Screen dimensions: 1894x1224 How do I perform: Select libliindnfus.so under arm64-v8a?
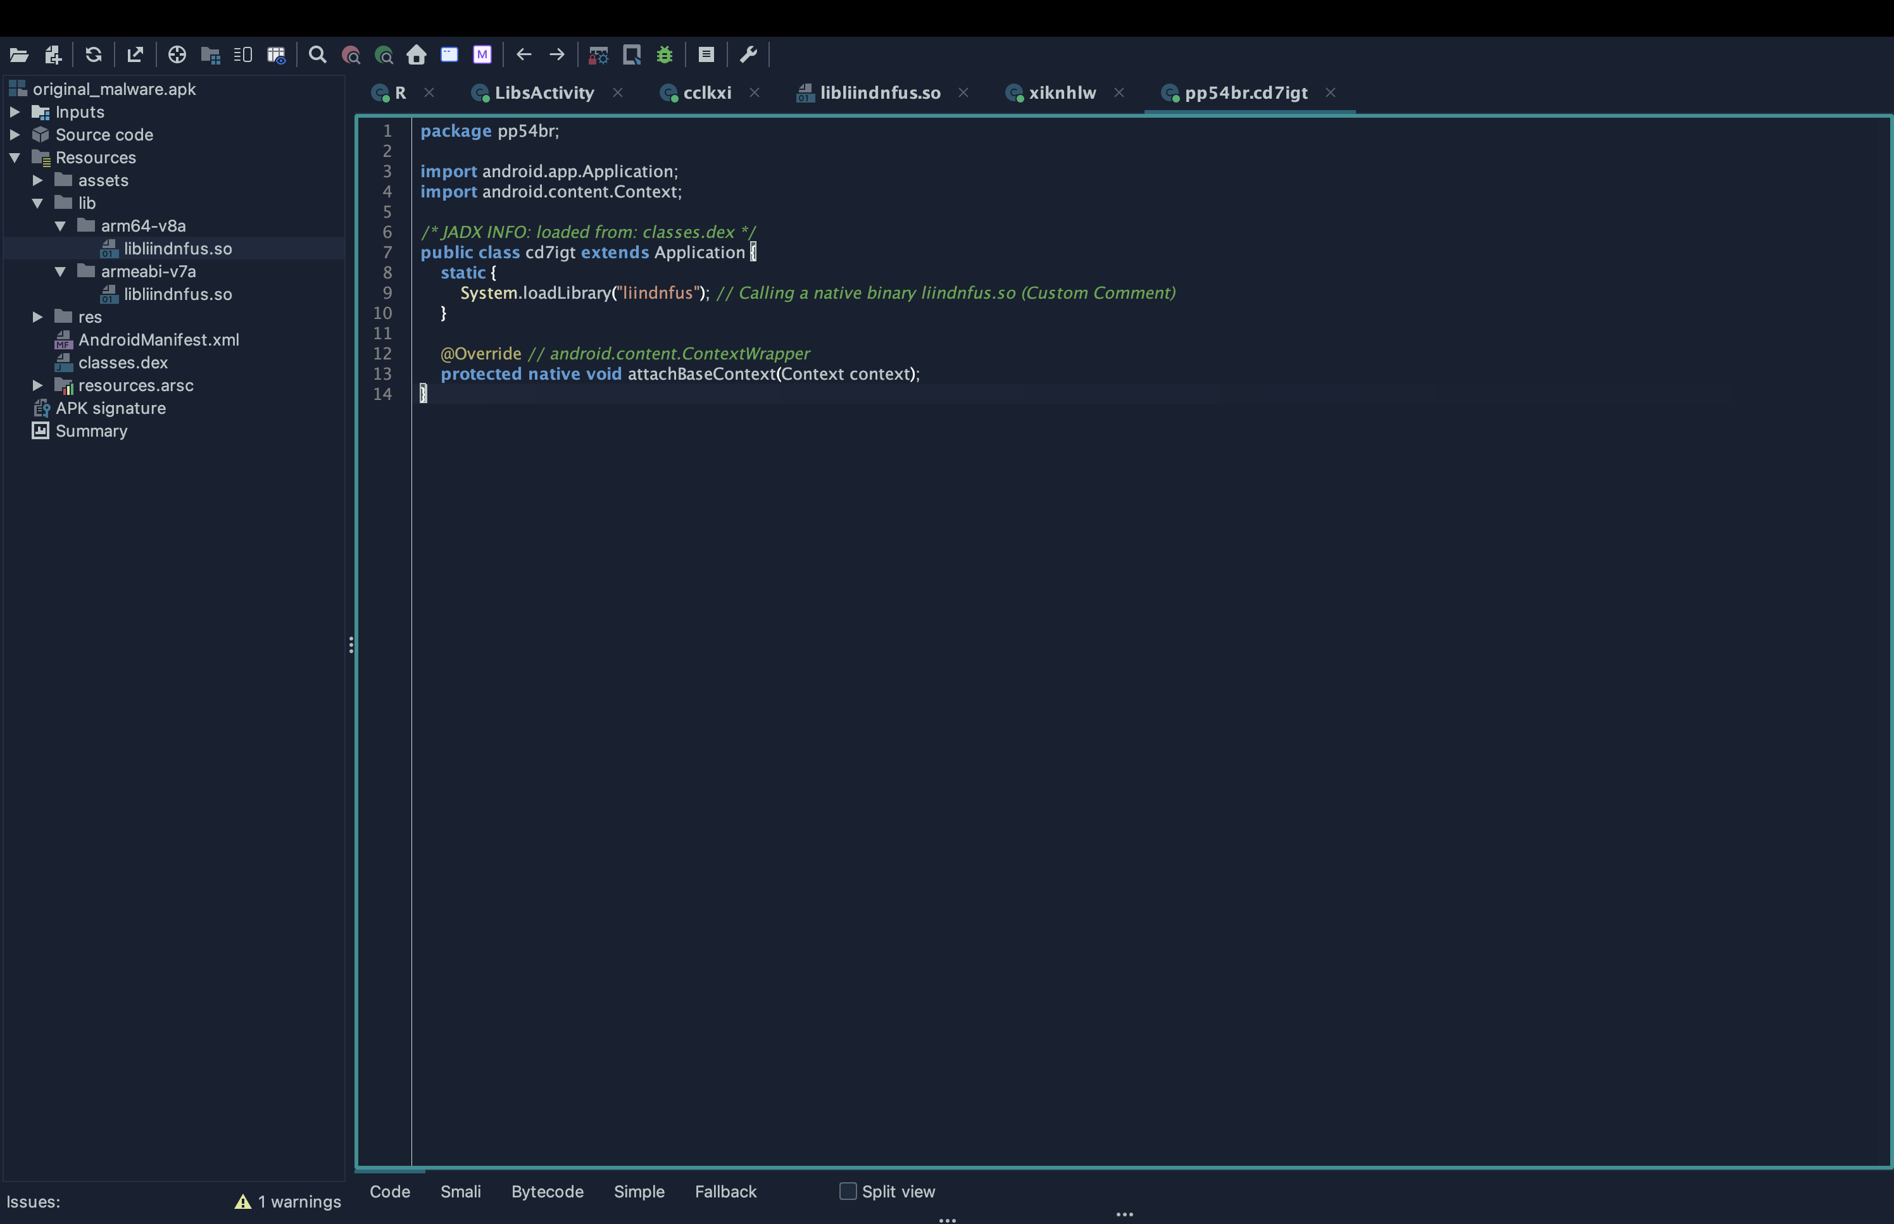177,249
